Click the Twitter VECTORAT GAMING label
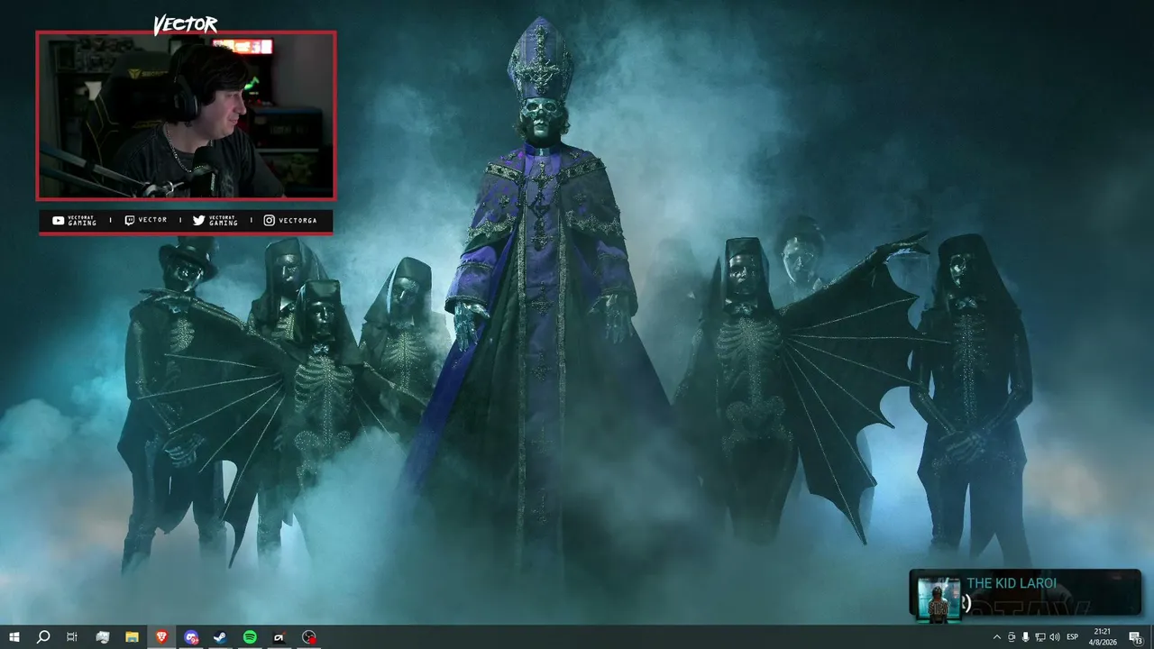1154x649 pixels. tap(215, 221)
